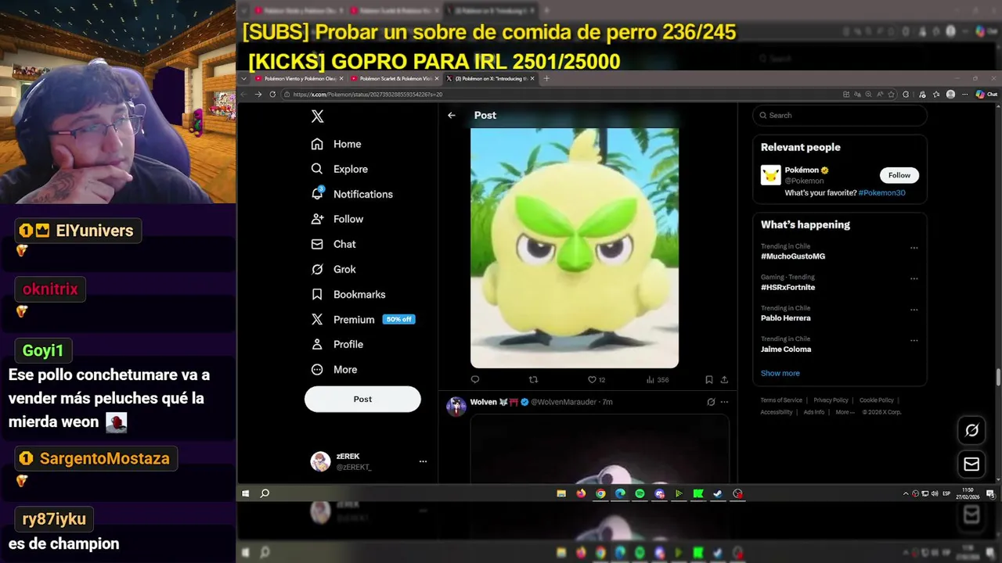Open Cookie Policy link
This screenshot has width=1002, height=563.
click(877, 400)
